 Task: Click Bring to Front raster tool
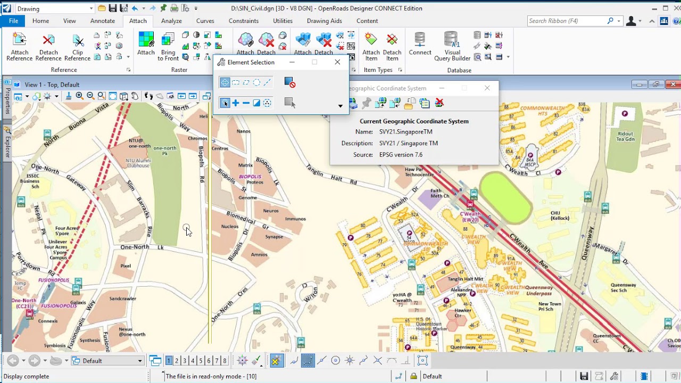168,46
